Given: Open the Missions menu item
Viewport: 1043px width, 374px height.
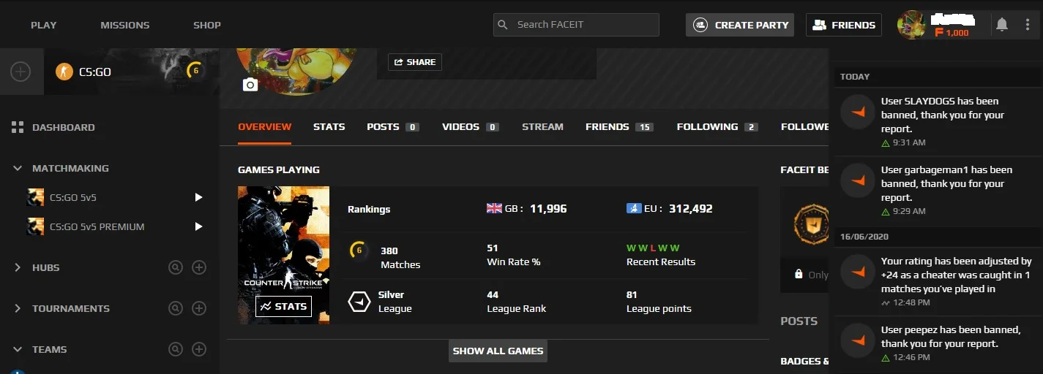Looking at the screenshot, I should coord(125,25).
